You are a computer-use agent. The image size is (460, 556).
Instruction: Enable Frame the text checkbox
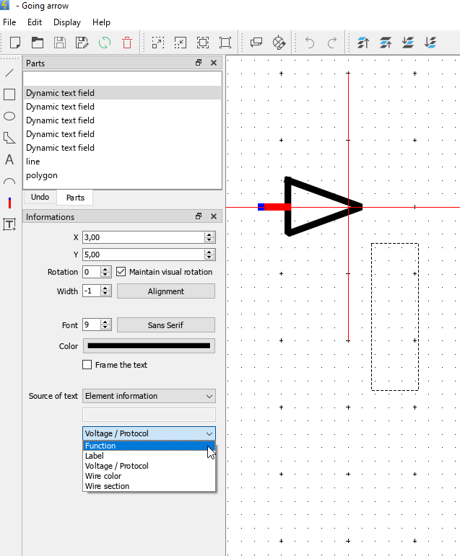tap(87, 365)
